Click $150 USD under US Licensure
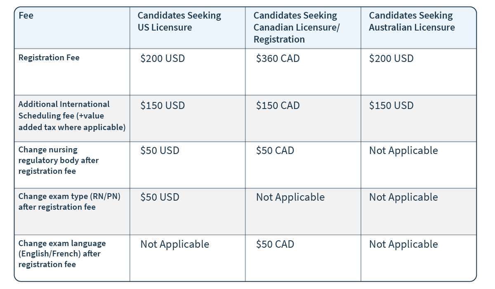495x289 pixels. point(163,106)
